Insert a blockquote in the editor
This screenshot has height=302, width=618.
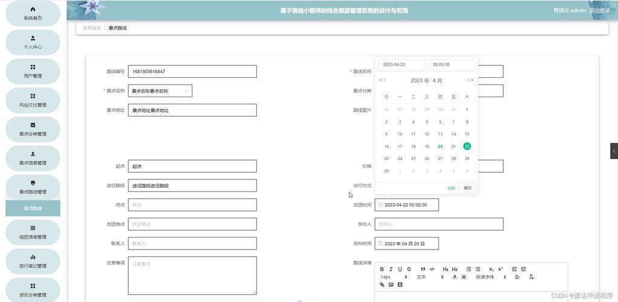point(423,269)
